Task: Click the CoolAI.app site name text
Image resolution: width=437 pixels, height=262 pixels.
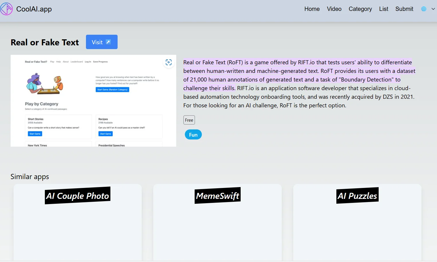Action: 34,9
